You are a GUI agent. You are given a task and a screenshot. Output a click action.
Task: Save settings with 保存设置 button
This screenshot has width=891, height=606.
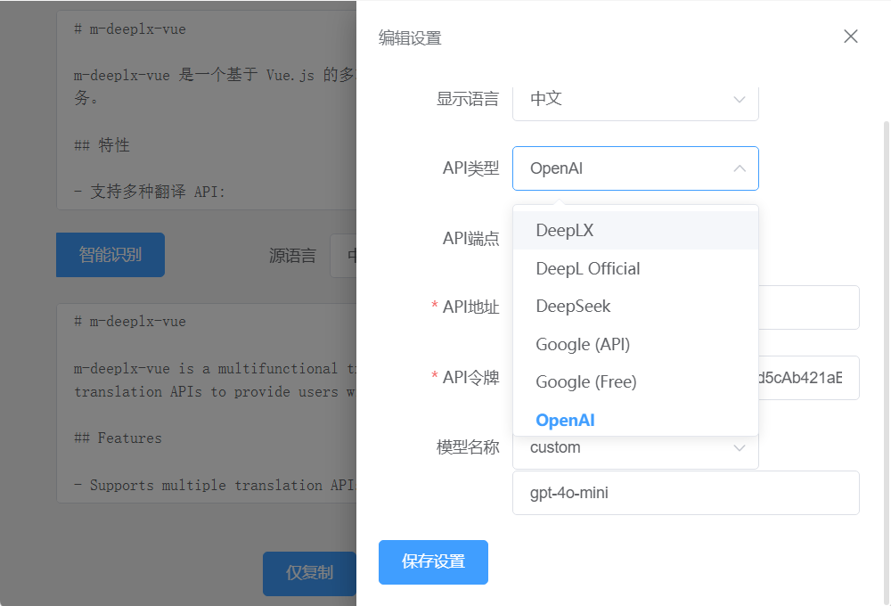(433, 561)
